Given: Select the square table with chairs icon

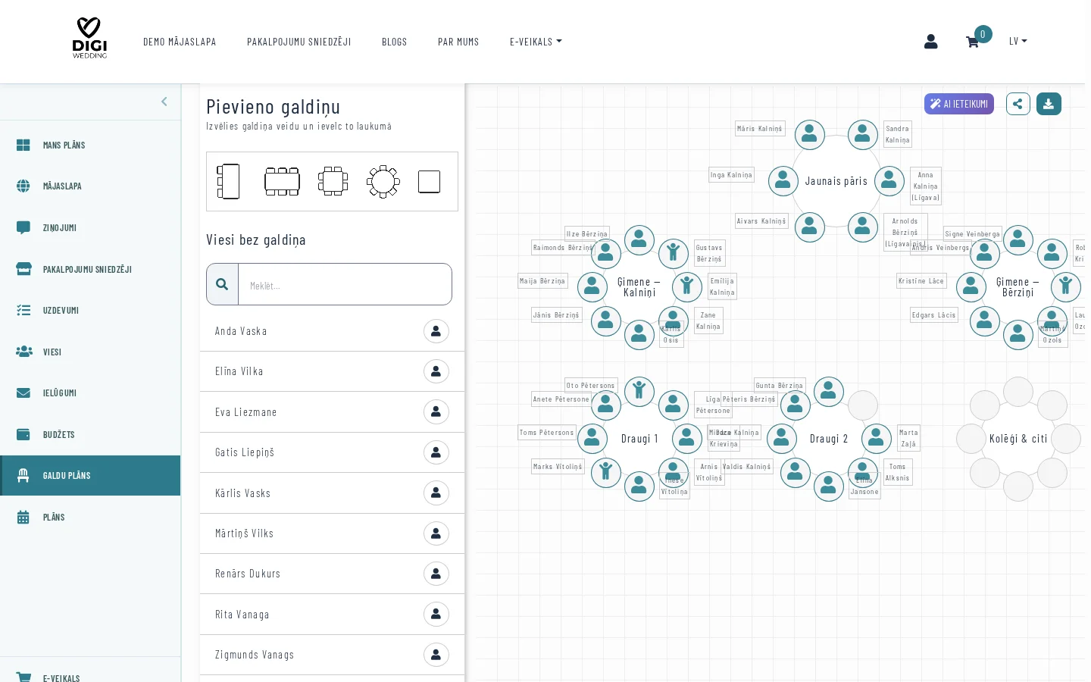Looking at the screenshot, I should pos(333,182).
